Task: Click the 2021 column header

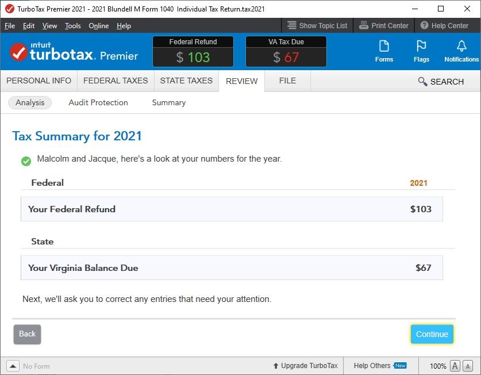Action: (418, 183)
